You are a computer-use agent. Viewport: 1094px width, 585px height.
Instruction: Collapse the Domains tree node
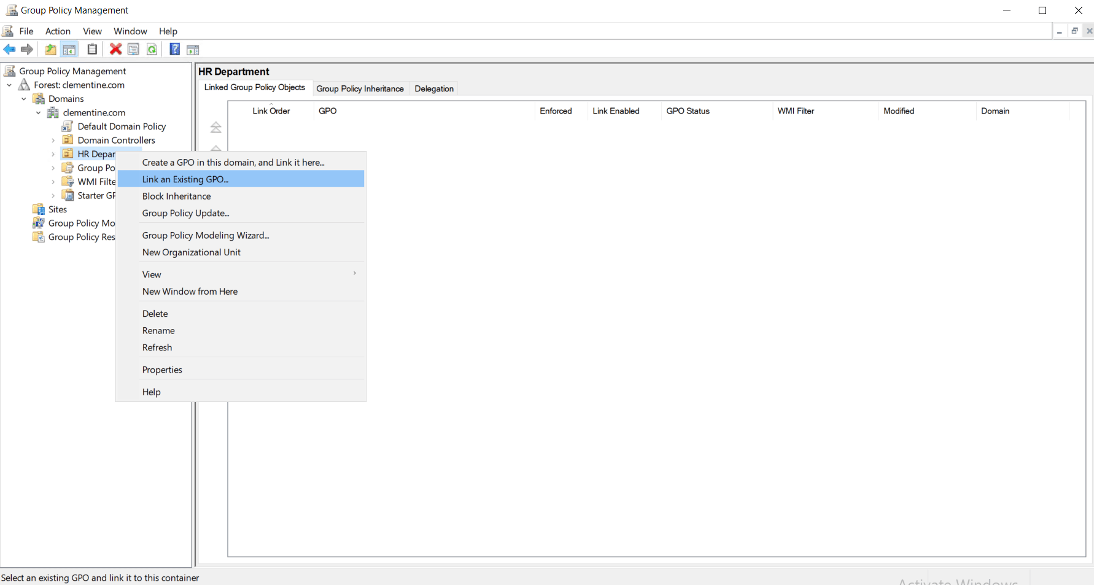click(x=24, y=99)
